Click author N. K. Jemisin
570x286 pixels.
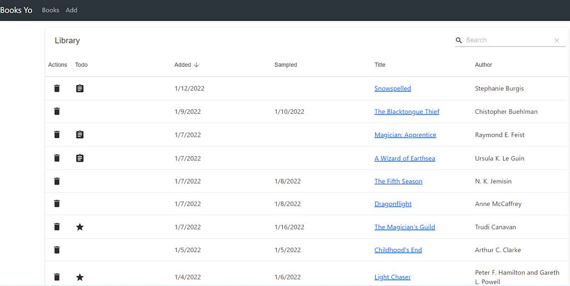(x=493, y=181)
